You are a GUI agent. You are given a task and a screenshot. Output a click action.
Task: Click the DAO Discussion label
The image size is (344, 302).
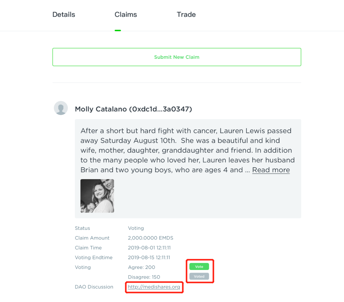click(x=94, y=287)
